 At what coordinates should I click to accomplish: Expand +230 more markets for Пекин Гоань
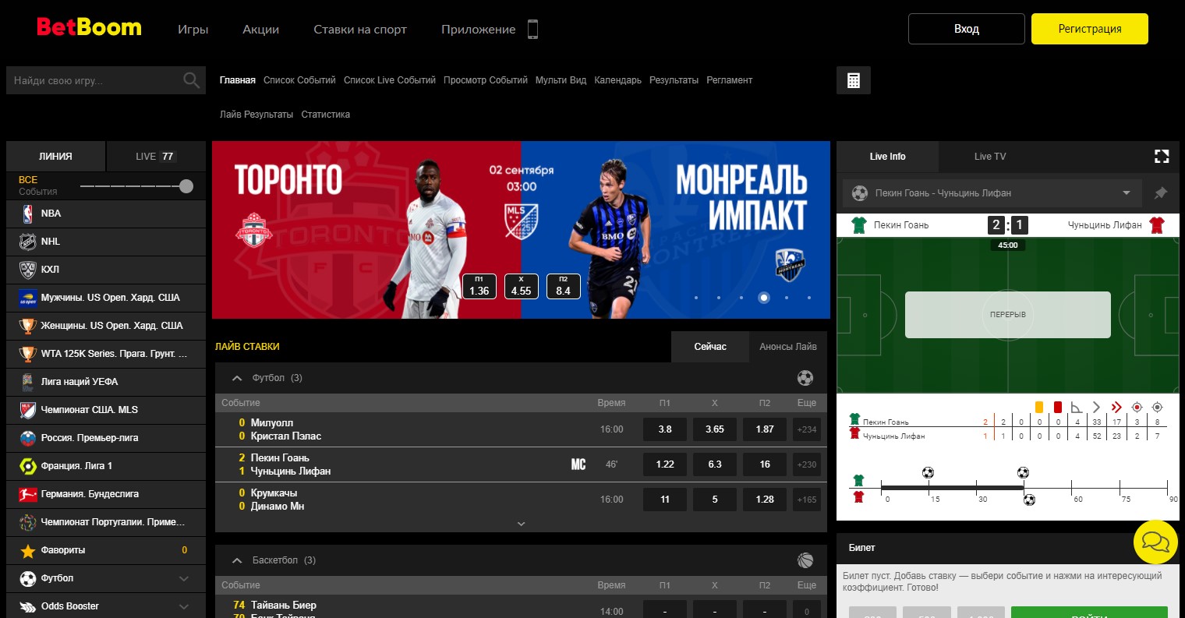click(807, 464)
